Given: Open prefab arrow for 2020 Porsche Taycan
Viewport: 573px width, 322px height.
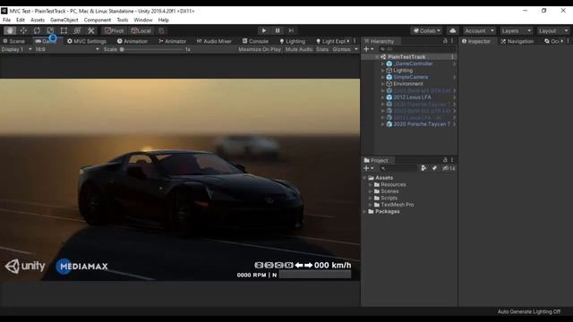Looking at the screenshot, I should pos(454,124).
